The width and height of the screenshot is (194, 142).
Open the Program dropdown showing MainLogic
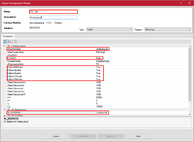coord(168,30)
